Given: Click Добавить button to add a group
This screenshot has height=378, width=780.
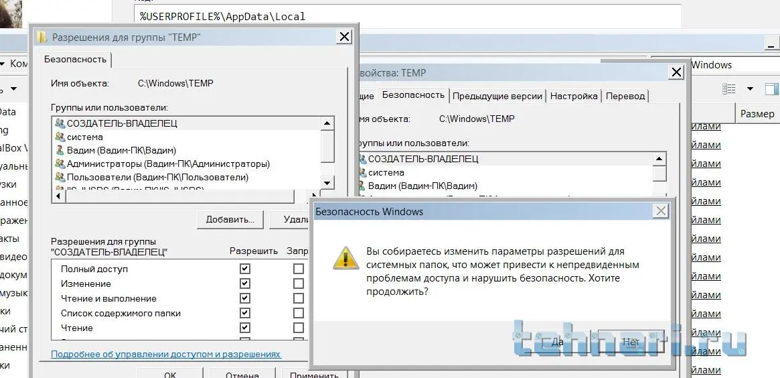Looking at the screenshot, I should [230, 219].
